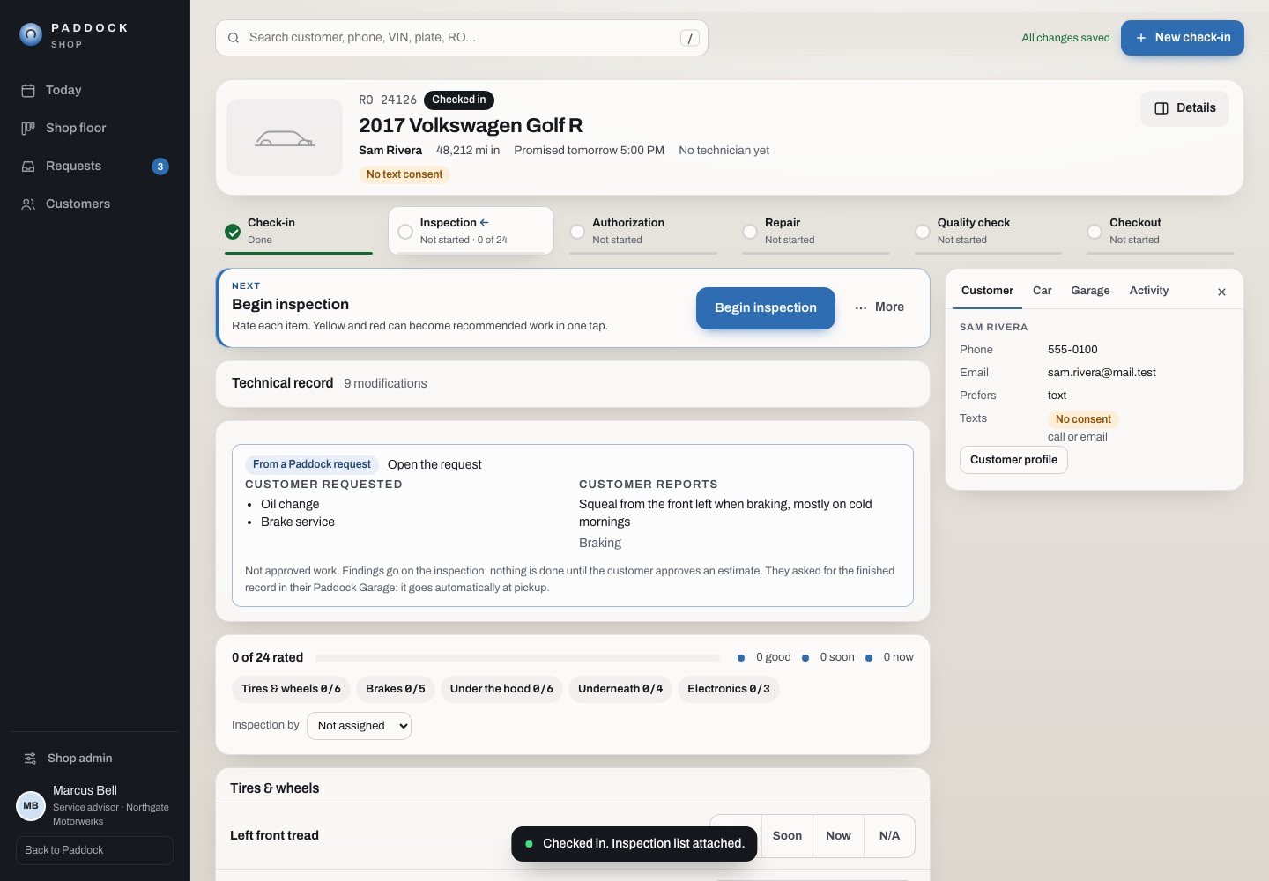Viewport: 1269px width, 881px height.
Task: Switch to the Activity tab
Action: tap(1149, 291)
